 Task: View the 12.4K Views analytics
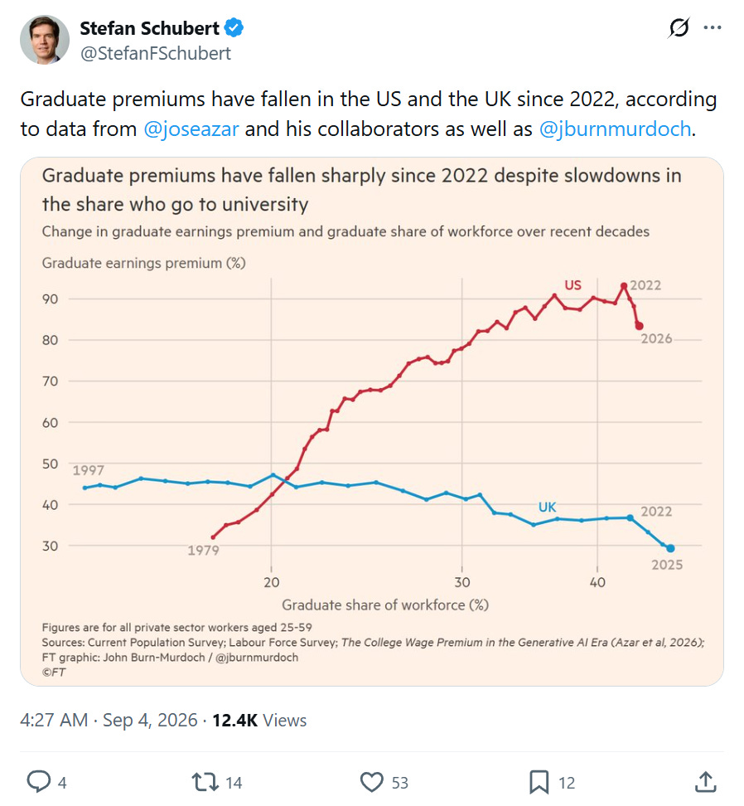click(x=259, y=720)
